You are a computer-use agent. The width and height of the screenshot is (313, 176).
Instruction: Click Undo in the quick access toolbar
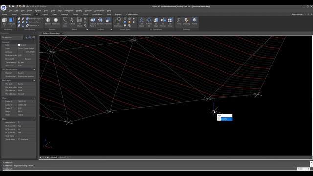pyautogui.click(x=27, y=6)
